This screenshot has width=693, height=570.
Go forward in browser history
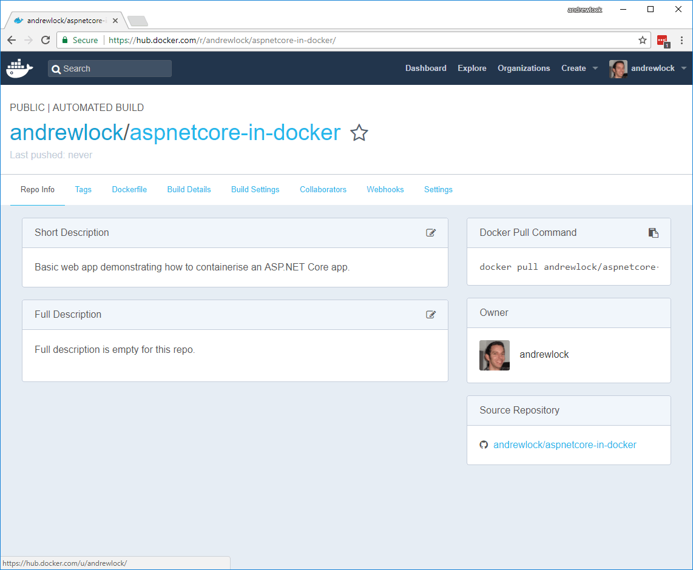[29, 40]
